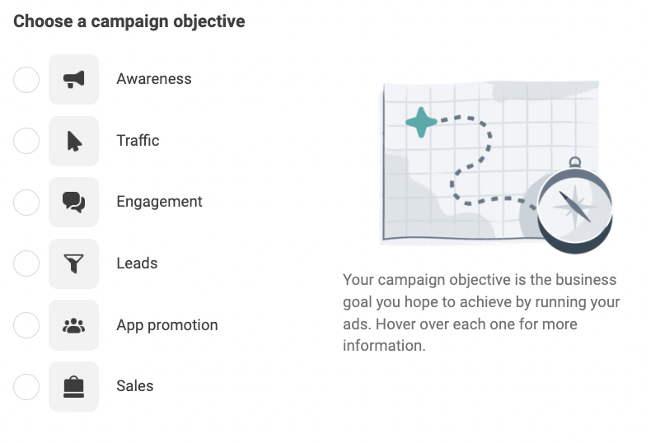
Task: Click the App promotion text label
Action: point(167,325)
